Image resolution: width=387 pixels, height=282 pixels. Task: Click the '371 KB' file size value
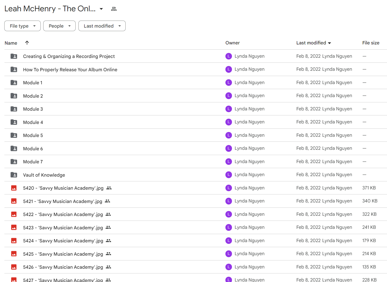(369, 188)
